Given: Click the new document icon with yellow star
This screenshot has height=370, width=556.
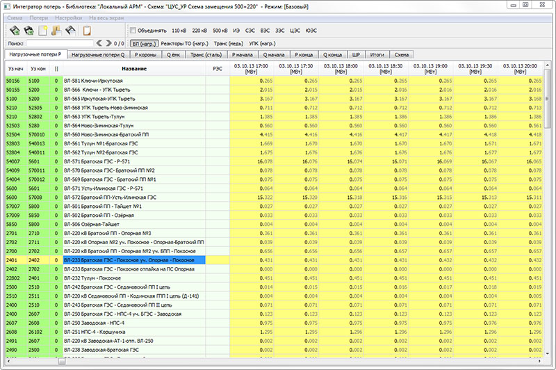Looking at the screenshot, I should pyautogui.click(x=42, y=31).
